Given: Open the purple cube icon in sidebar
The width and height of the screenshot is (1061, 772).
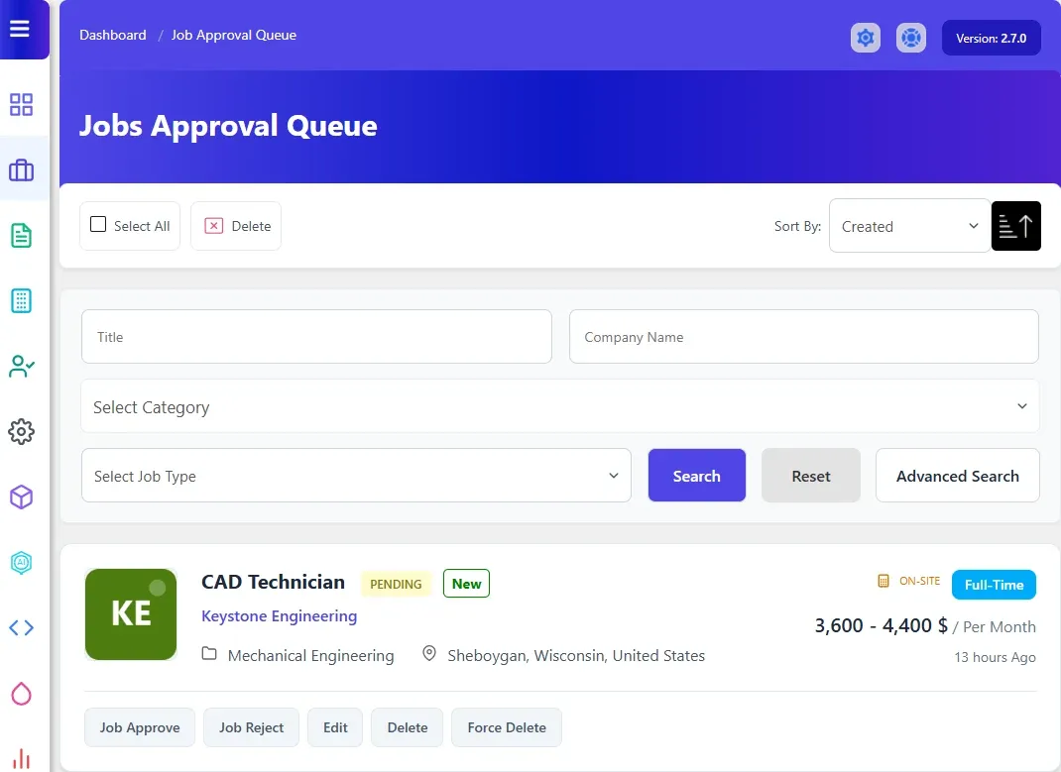Looking at the screenshot, I should (21, 496).
